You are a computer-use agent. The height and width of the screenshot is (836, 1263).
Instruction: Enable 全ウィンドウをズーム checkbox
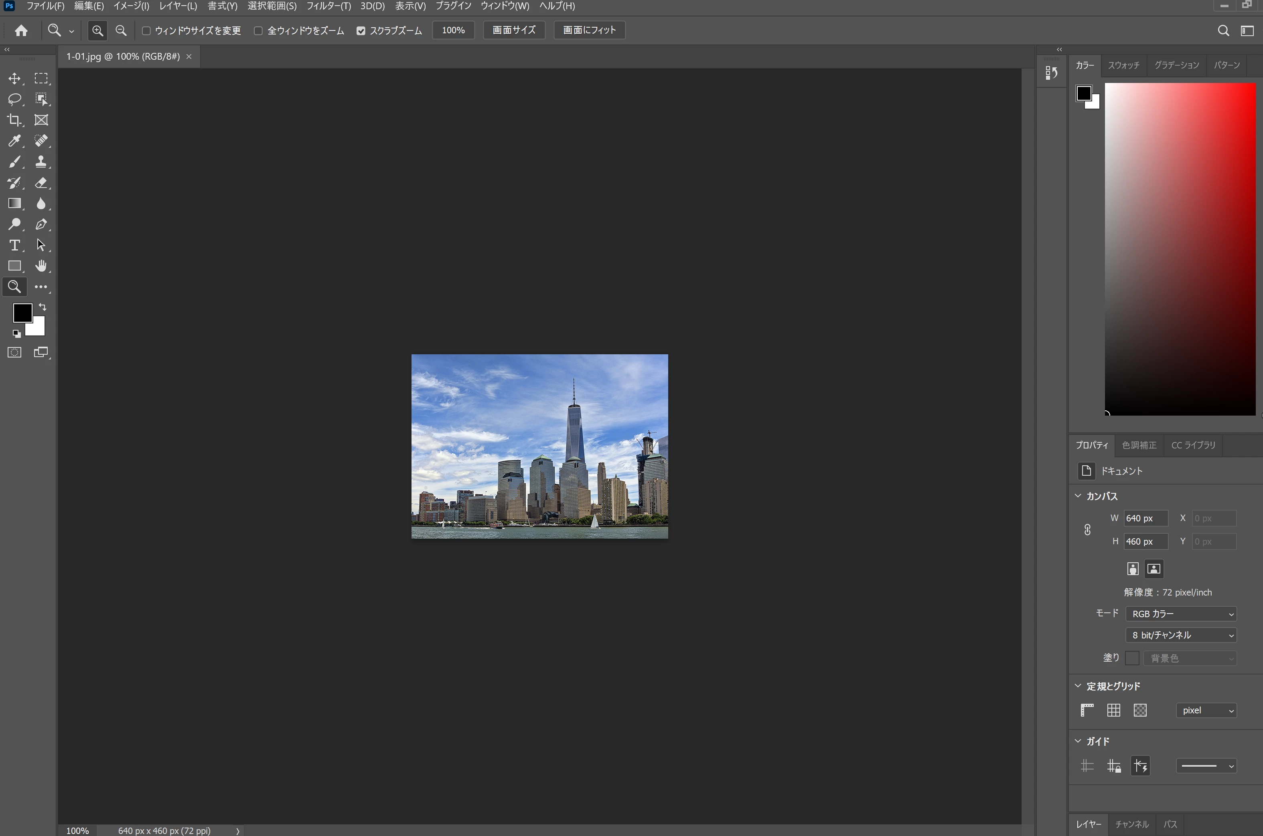pyautogui.click(x=258, y=31)
